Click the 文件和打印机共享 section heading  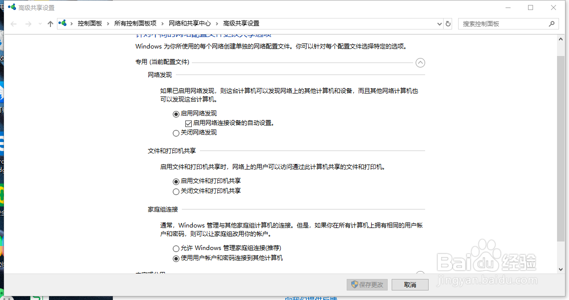172,150
